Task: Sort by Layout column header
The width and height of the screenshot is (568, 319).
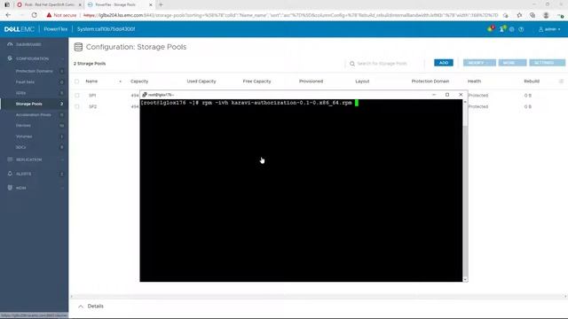Action: click(362, 82)
